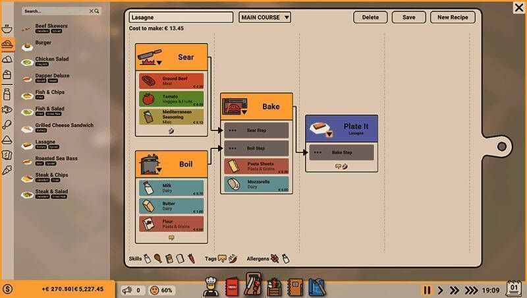Set game speed to normal single arrow
The image size is (527, 298).
[x=440, y=290]
